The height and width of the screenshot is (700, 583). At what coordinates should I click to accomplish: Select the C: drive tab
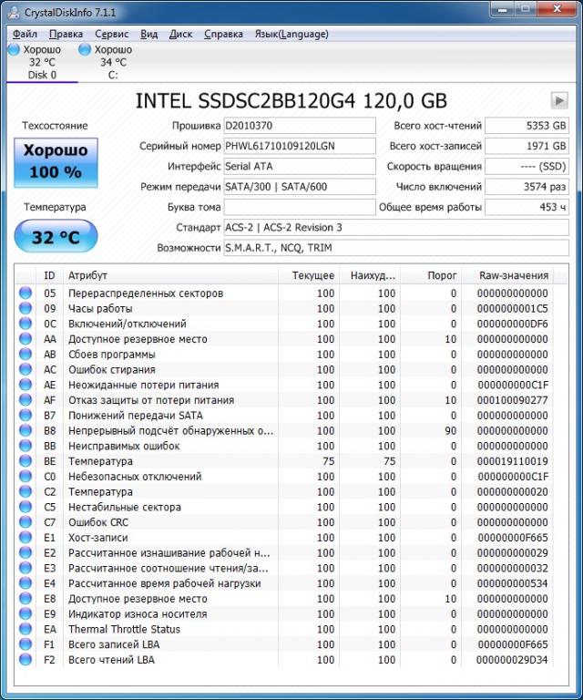tap(113, 62)
